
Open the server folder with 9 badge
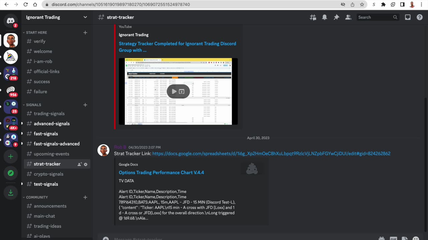point(11,140)
